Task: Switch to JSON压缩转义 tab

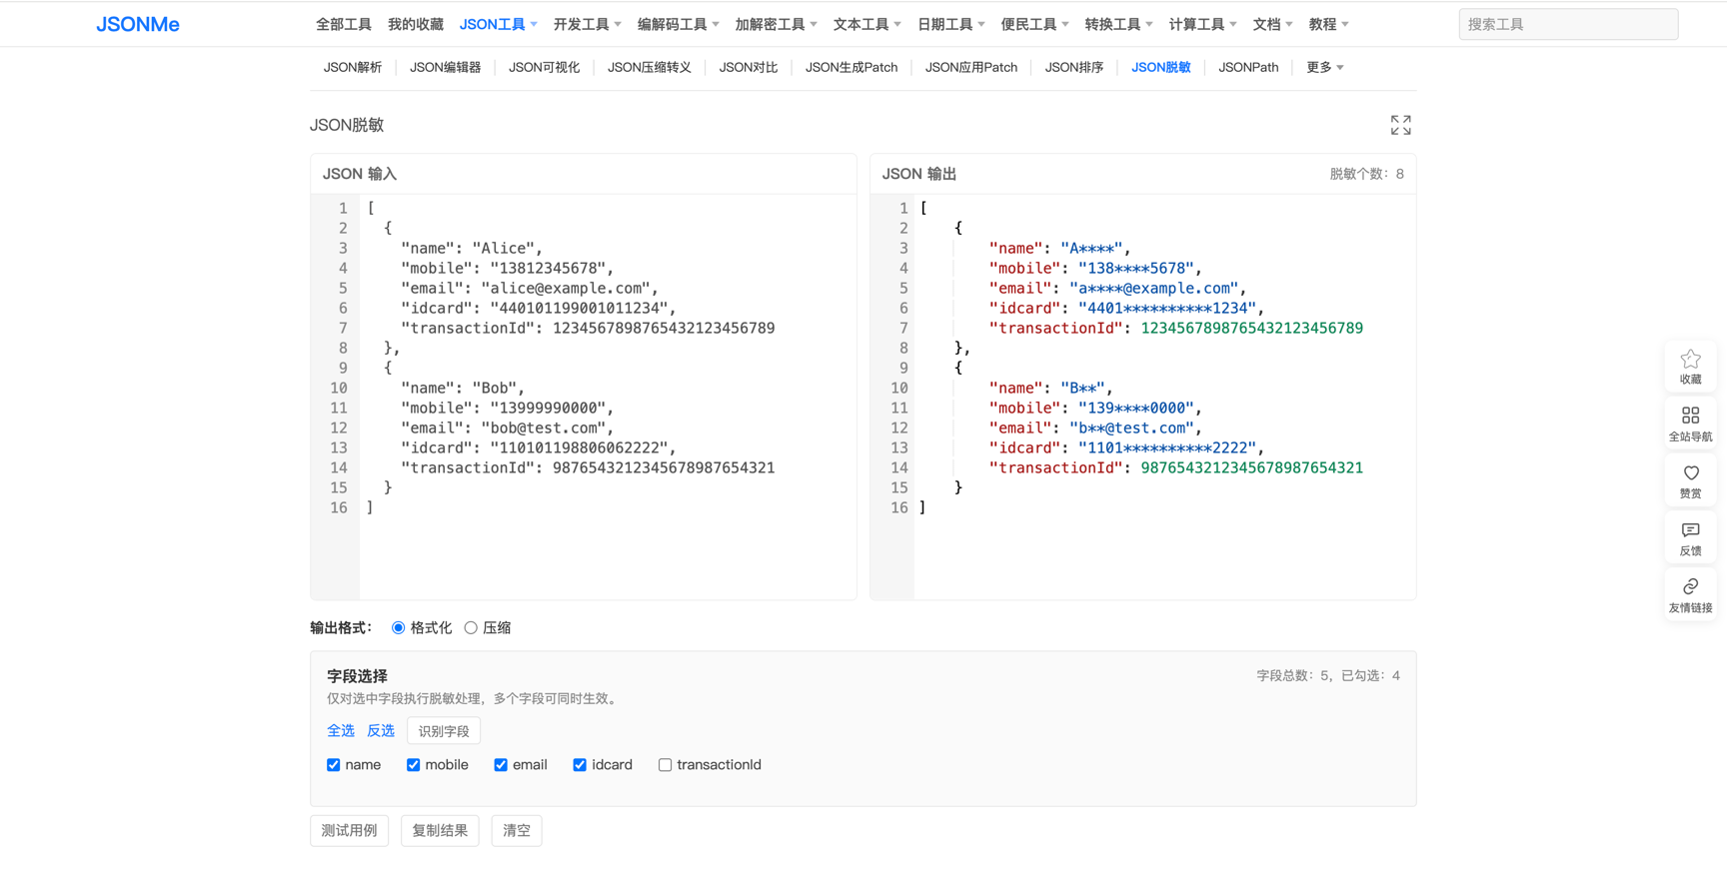Action: [650, 68]
